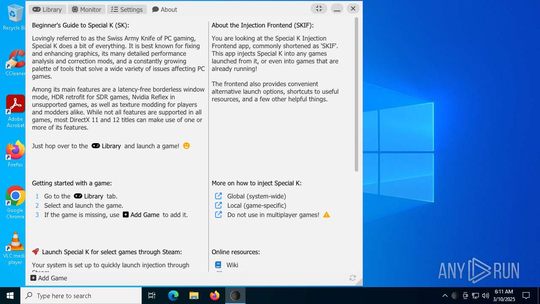Click Beginner's Guide to Special K heading
The width and height of the screenshot is (540, 304).
(81, 25)
